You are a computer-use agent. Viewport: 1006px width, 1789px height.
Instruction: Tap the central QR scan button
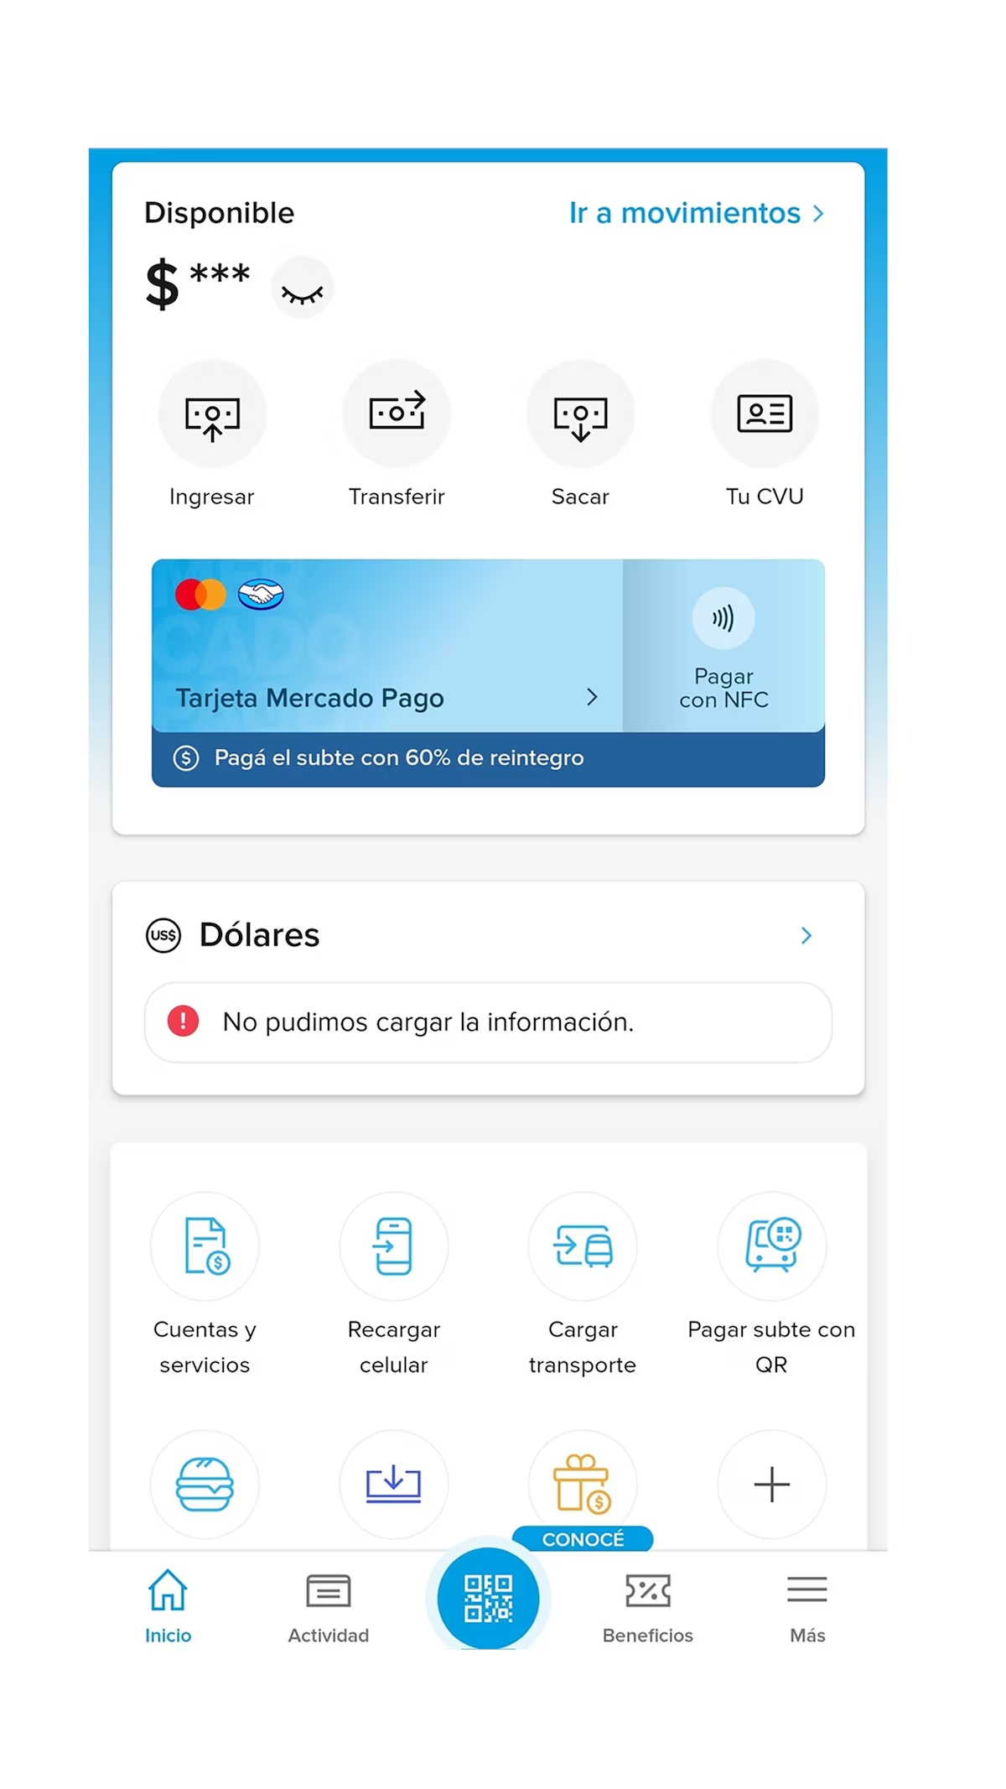[x=488, y=1599]
